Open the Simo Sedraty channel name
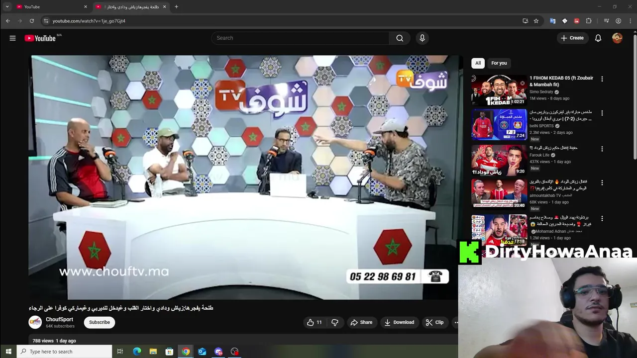 pyautogui.click(x=541, y=92)
